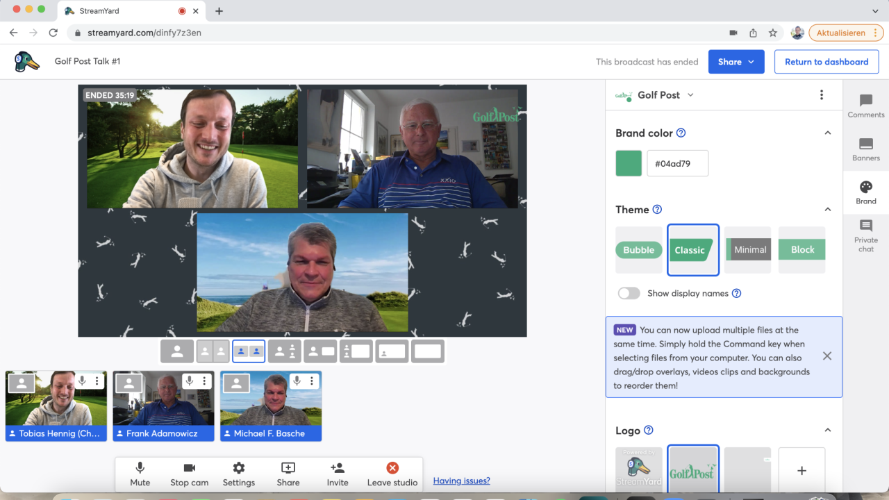The height and width of the screenshot is (500, 889).
Task: Add Michael F. Basche to stream via person icon
Action: [x=237, y=383]
